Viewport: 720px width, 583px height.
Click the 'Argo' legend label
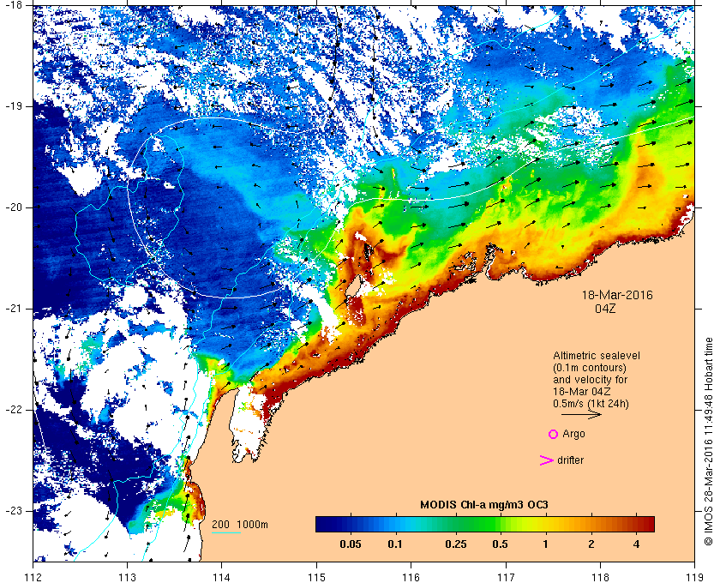tap(573, 434)
